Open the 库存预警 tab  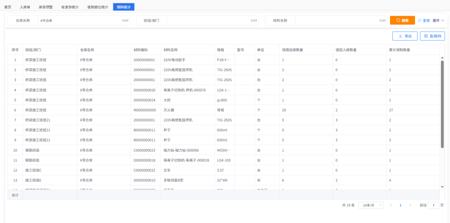point(45,7)
